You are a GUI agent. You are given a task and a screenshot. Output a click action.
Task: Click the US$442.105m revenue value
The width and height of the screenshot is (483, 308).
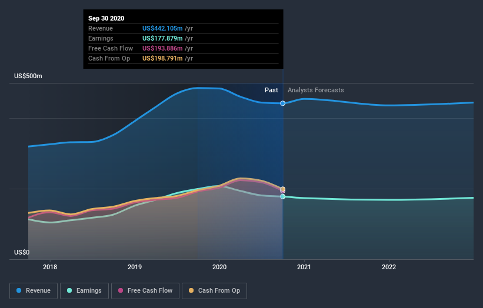pyautogui.click(x=162, y=28)
